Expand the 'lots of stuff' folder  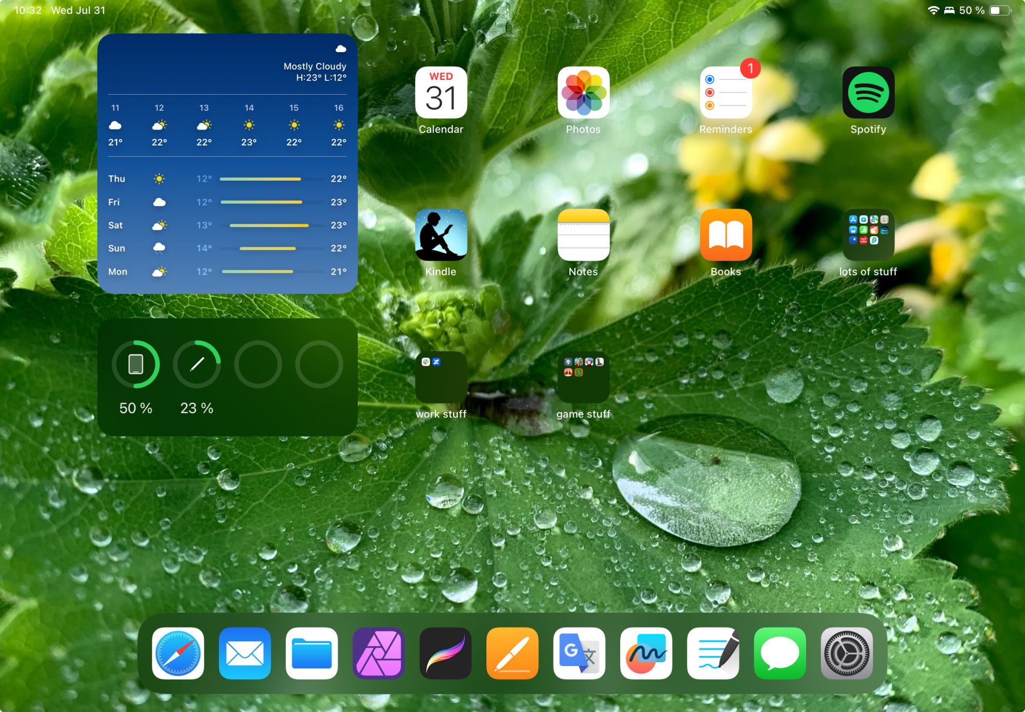(868, 235)
